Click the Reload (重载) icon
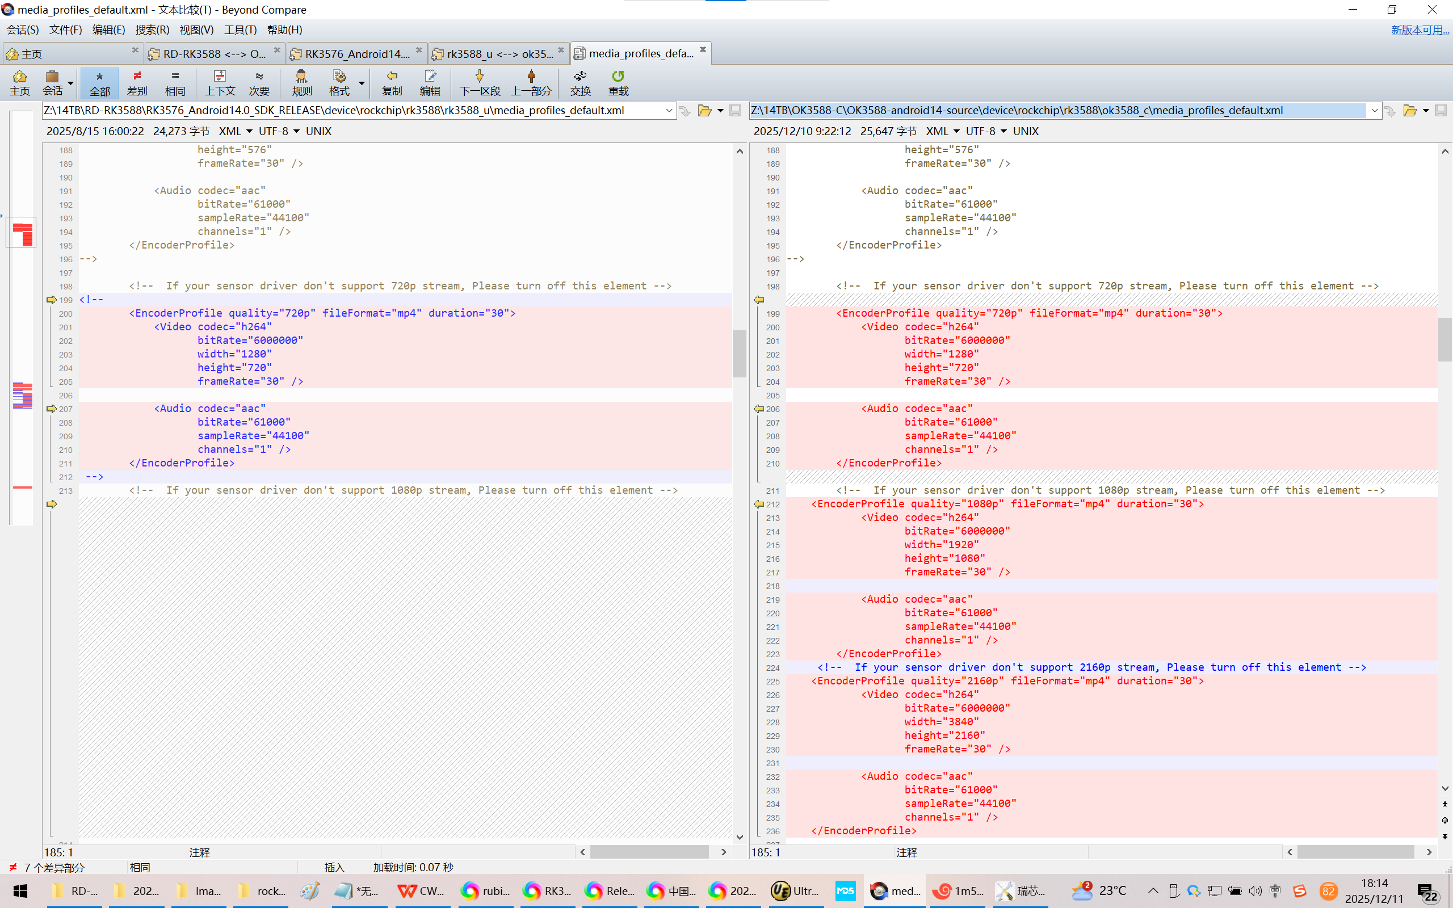This screenshot has width=1453, height=908. 618,76
